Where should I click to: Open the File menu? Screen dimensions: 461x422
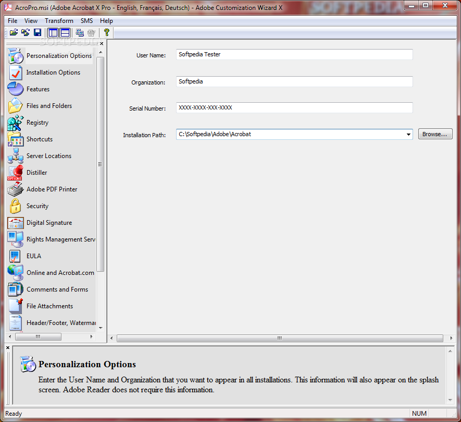[x=13, y=21]
